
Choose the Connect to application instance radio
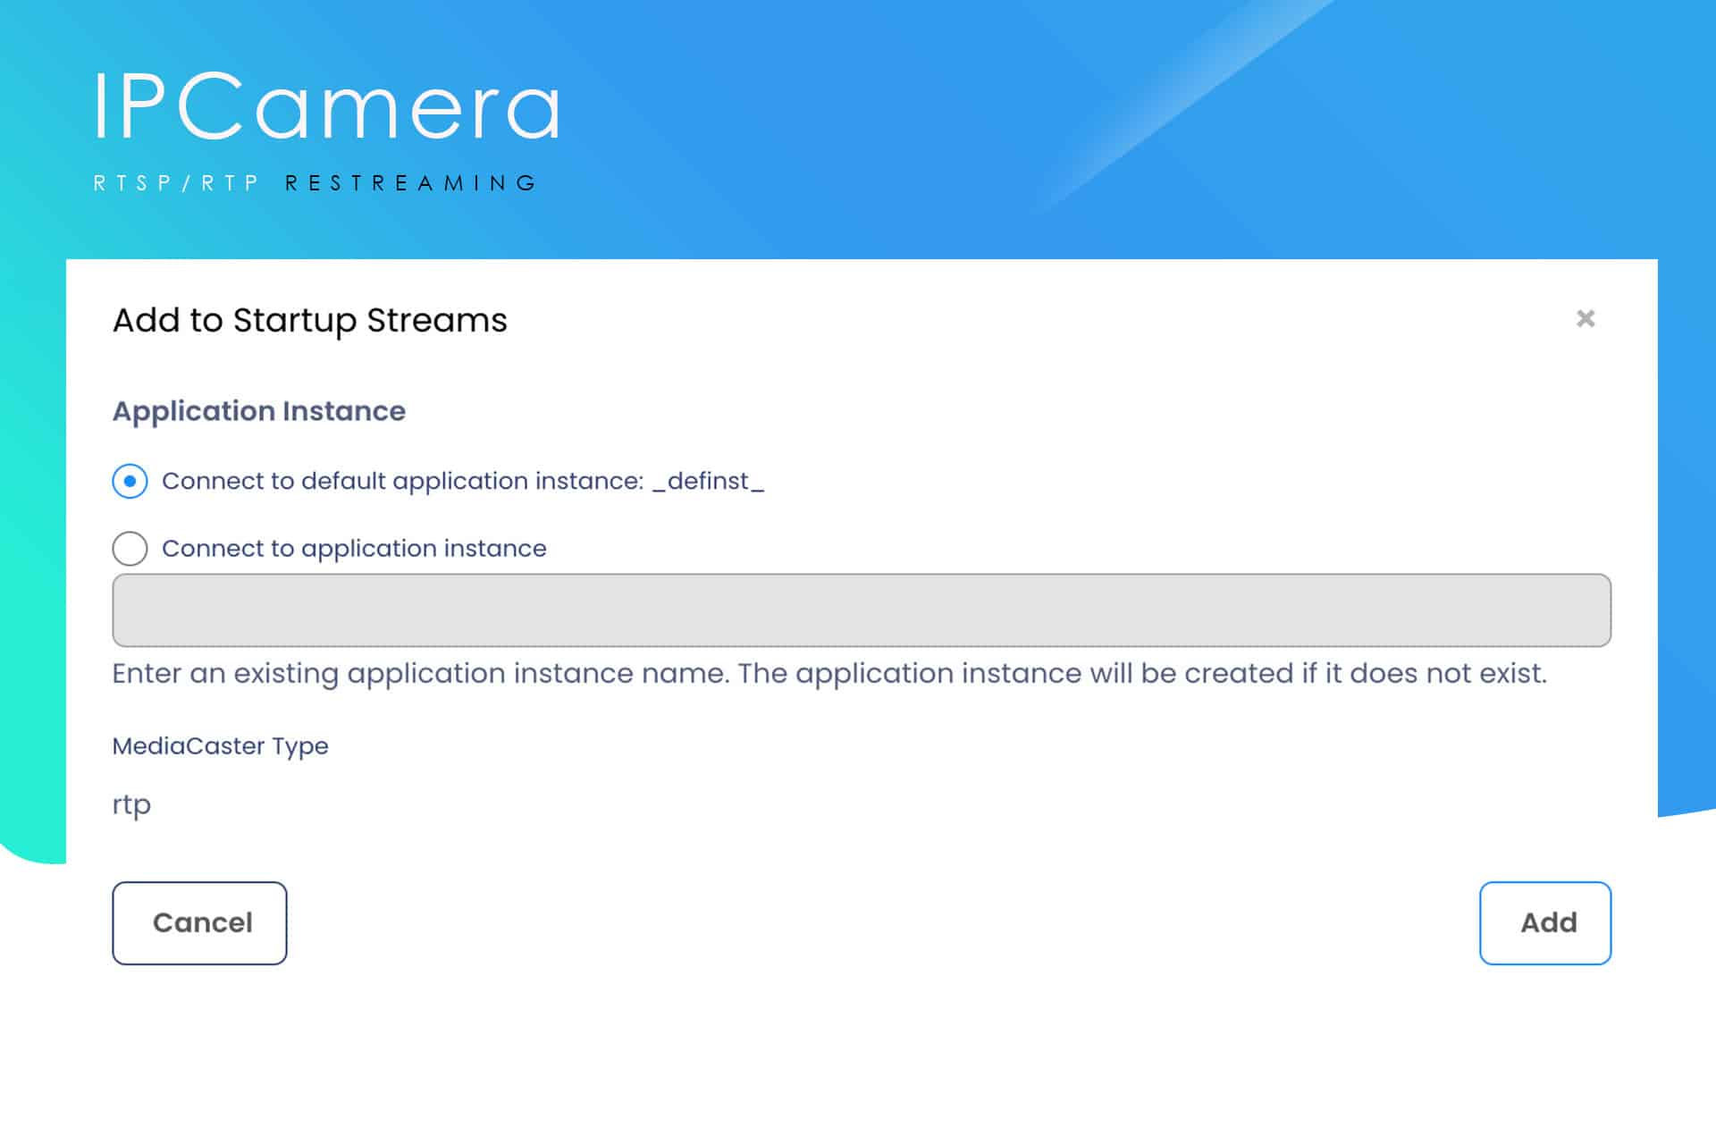pyautogui.click(x=130, y=548)
